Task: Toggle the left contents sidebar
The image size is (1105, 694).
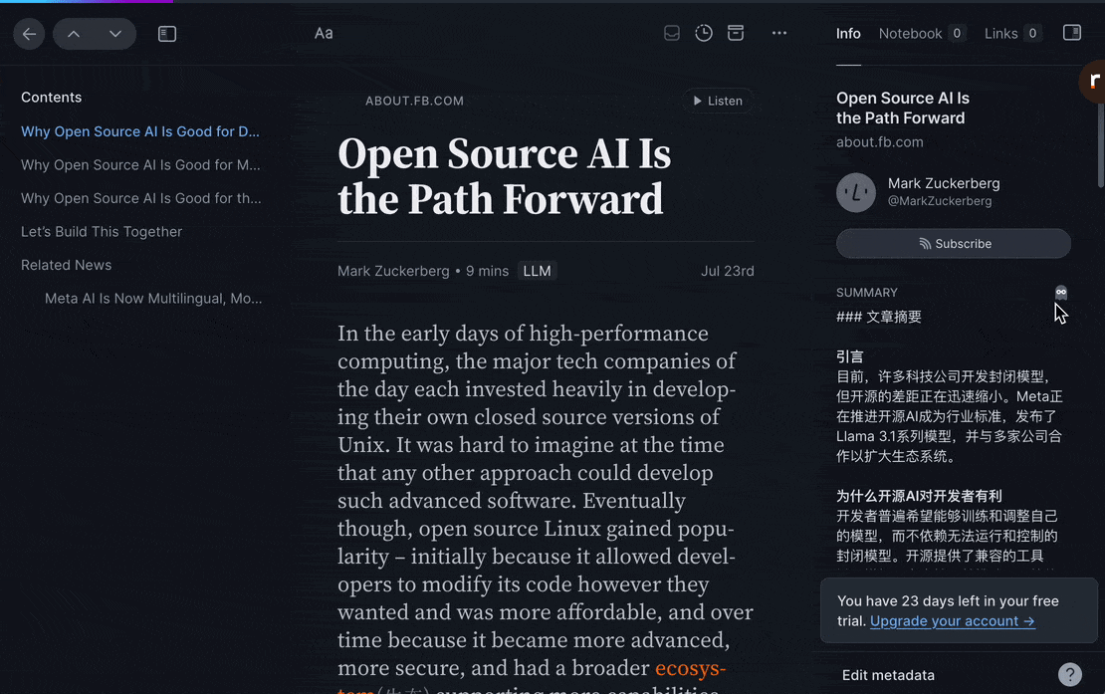Action: pyautogui.click(x=167, y=34)
